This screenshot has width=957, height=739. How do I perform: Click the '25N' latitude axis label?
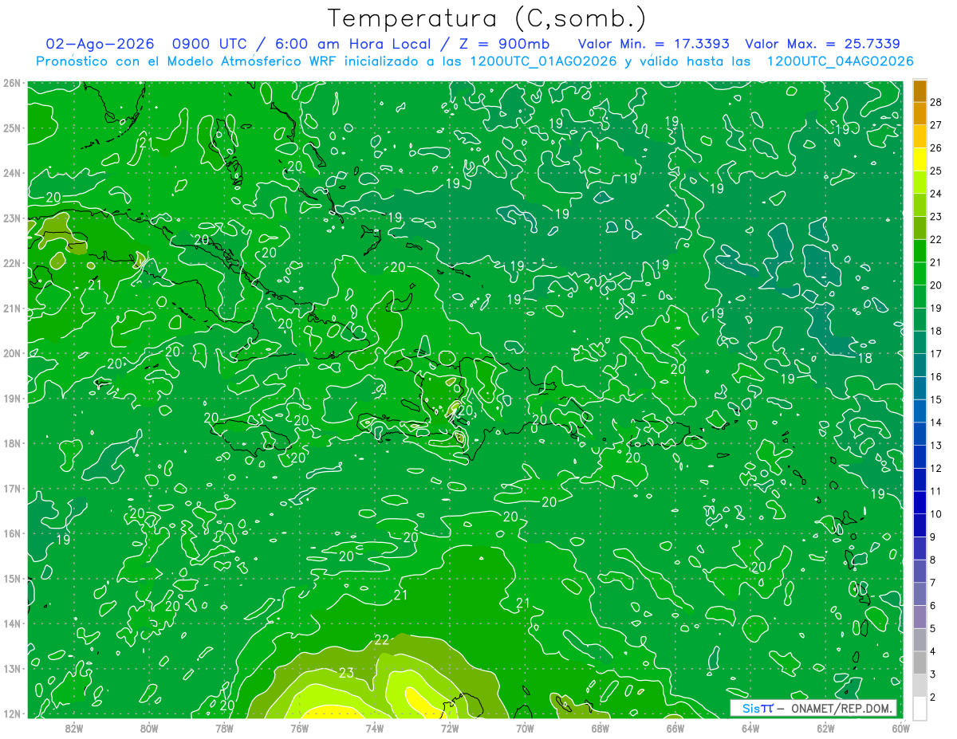click(12, 128)
